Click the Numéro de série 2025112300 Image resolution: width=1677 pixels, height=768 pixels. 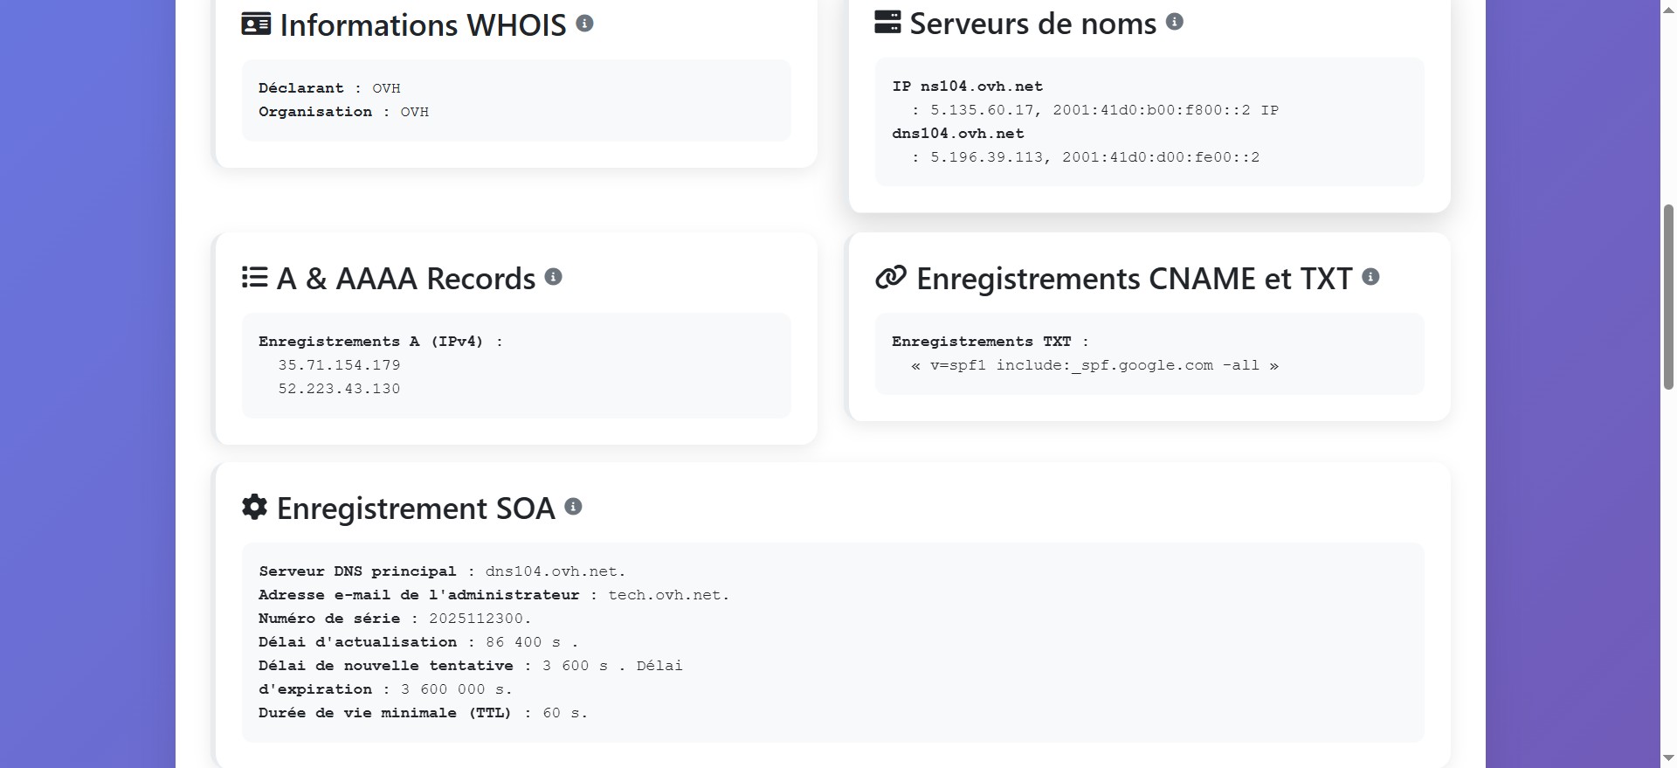[479, 618]
